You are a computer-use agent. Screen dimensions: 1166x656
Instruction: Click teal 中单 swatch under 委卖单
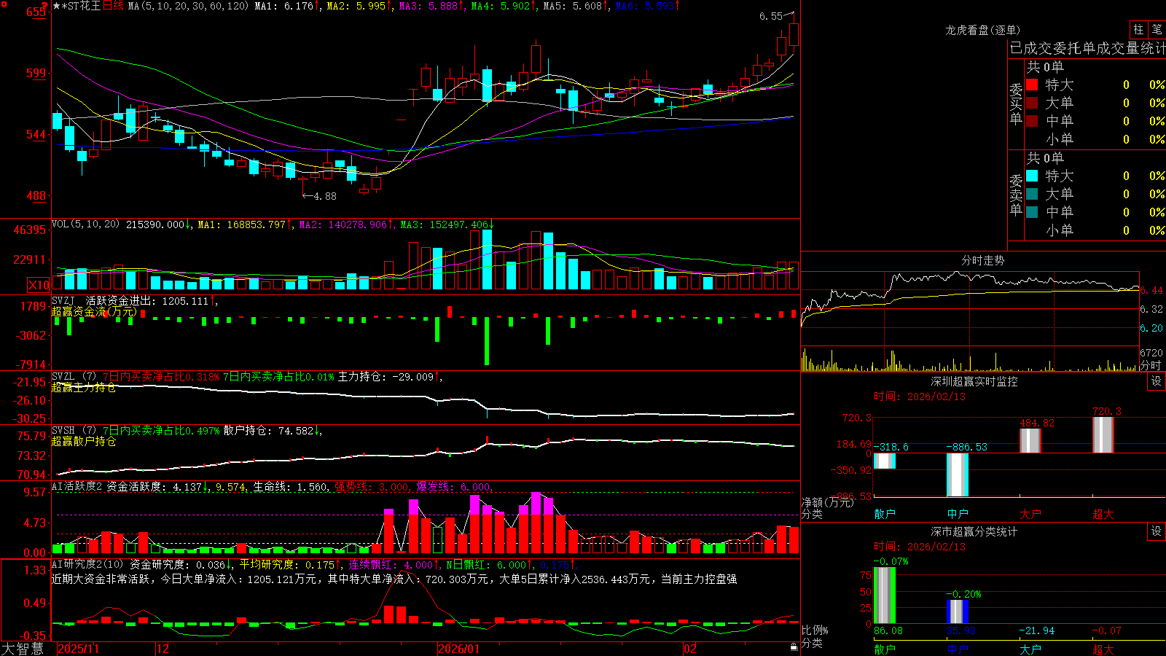coord(1032,212)
